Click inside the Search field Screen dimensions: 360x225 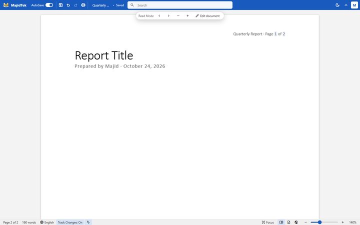pos(180,5)
